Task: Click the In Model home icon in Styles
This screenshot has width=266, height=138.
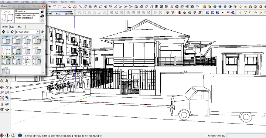Action: coord(13,32)
